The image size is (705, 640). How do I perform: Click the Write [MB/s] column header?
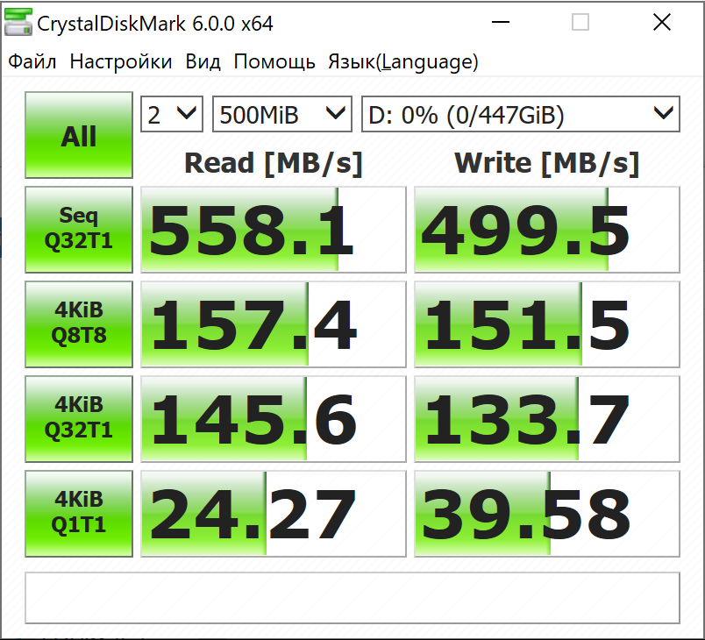tap(547, 163)
